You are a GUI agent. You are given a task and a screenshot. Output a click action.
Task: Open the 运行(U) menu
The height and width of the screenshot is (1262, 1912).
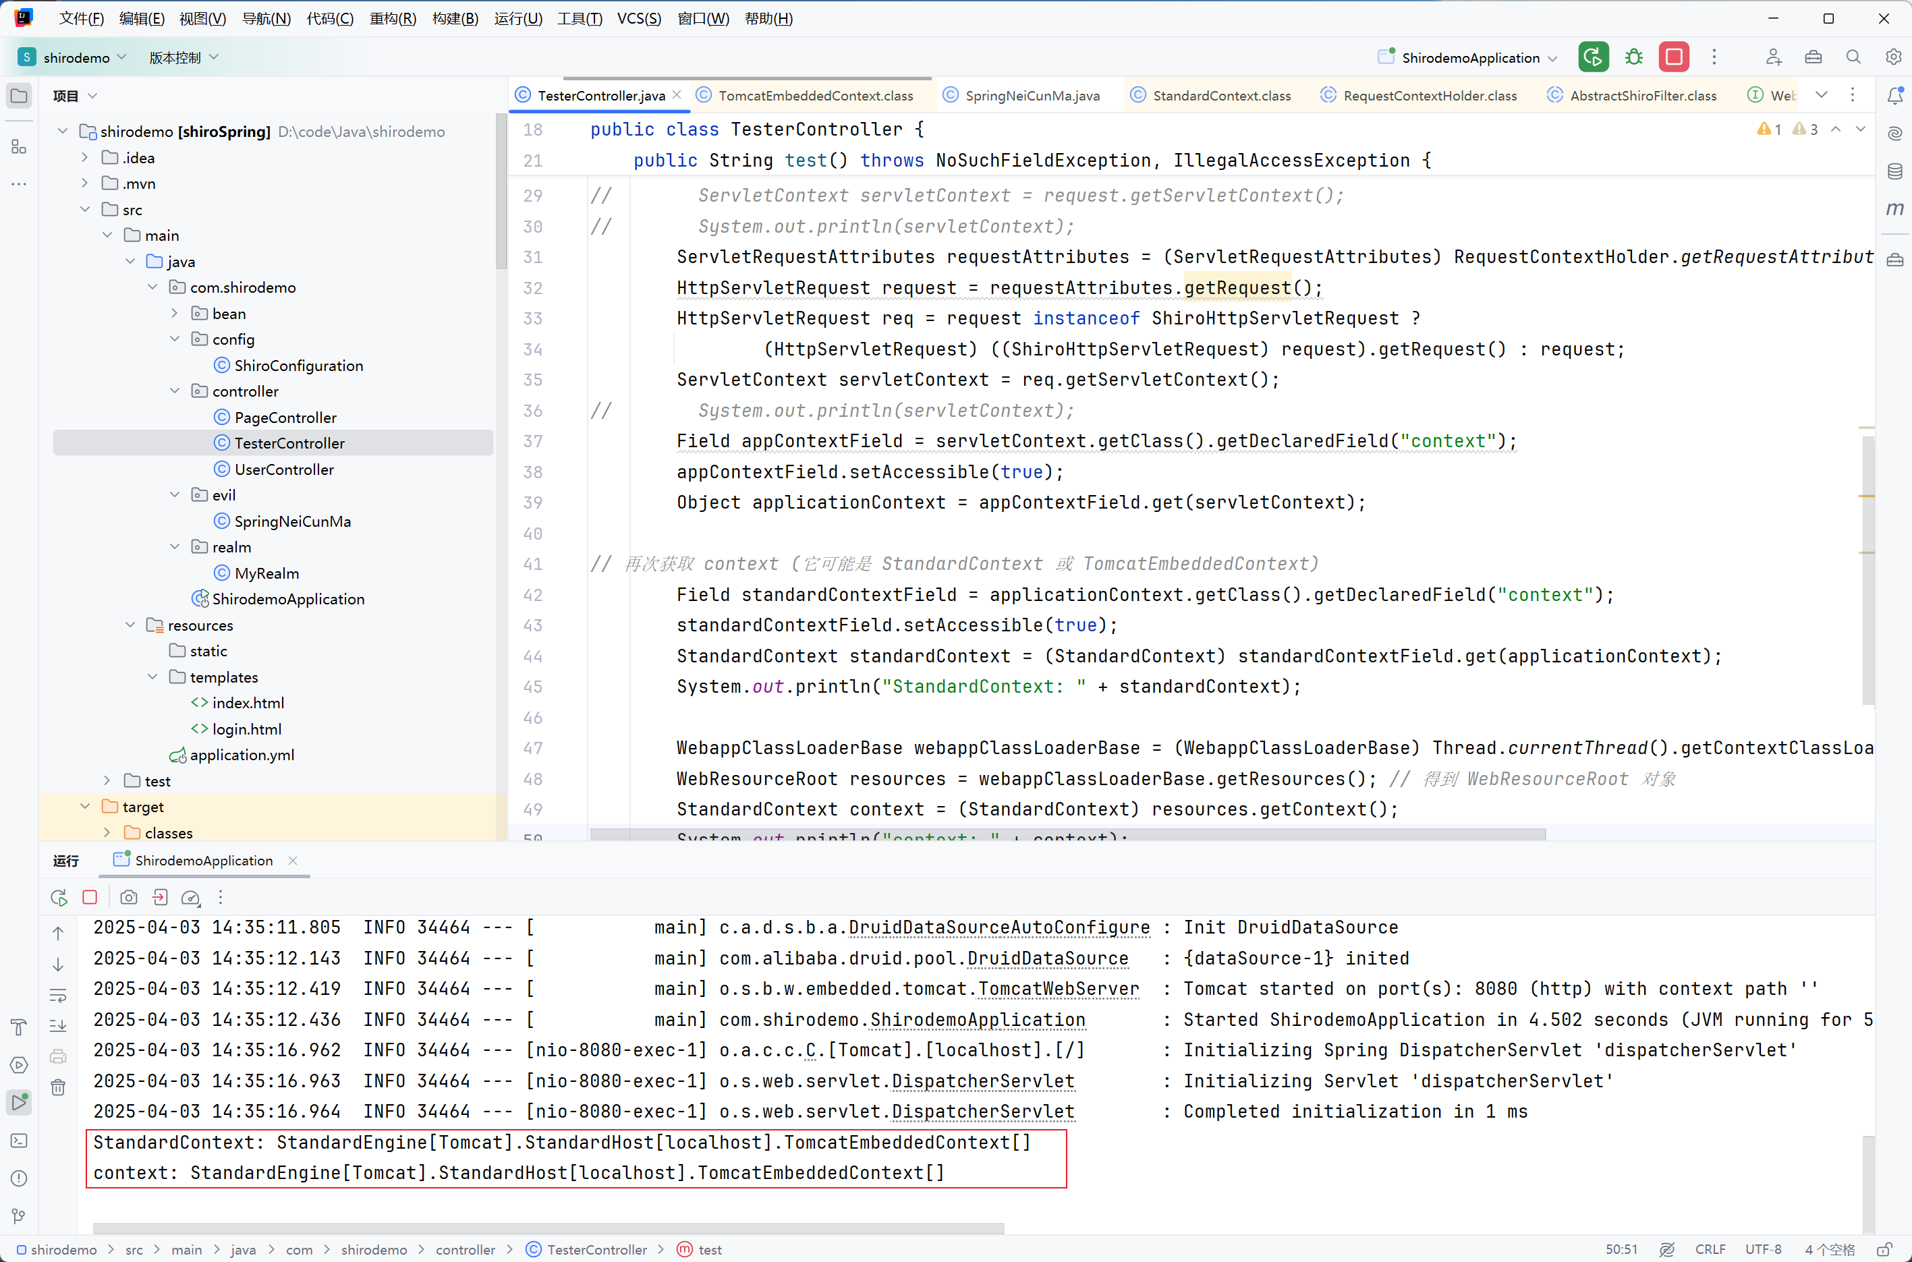click(517, 18)
